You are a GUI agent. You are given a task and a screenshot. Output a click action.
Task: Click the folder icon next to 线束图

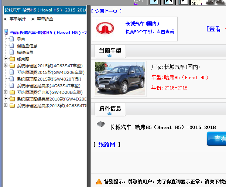[x=12, y=59]
